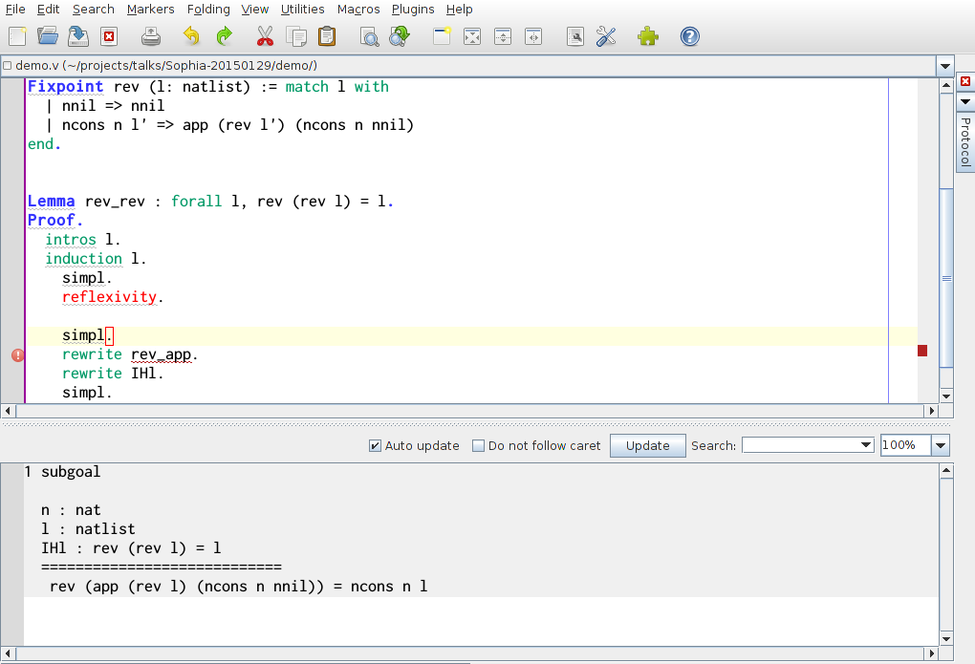The width and height of the screenshot is (975, 664).
Task: Open the Protocol side panel tab
Action: click(x=965, y=141)
